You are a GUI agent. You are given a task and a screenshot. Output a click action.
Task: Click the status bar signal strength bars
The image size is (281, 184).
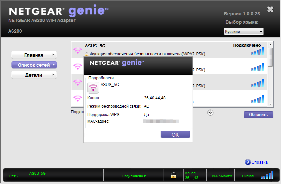[267, 175]
